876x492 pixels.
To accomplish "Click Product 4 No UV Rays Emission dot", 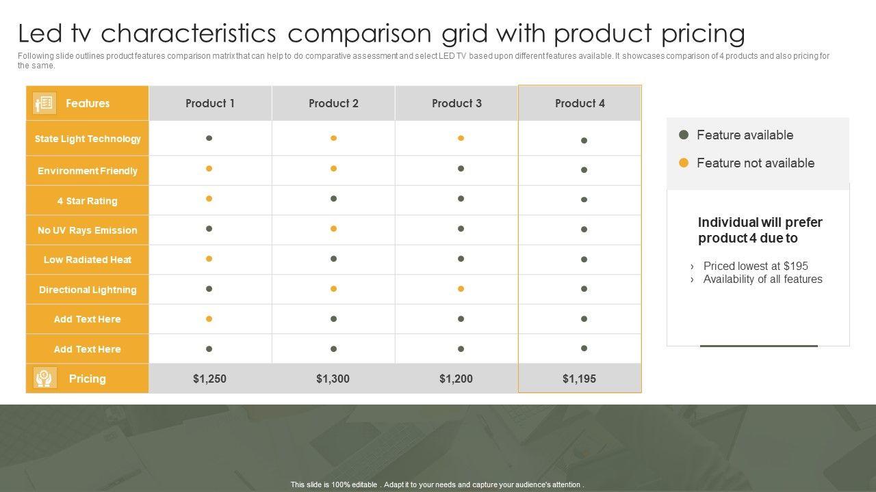I will pyautogui.click(x=584, y=230).
